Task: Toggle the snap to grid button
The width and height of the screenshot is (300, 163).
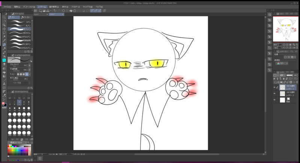Action: pos(99,11)
